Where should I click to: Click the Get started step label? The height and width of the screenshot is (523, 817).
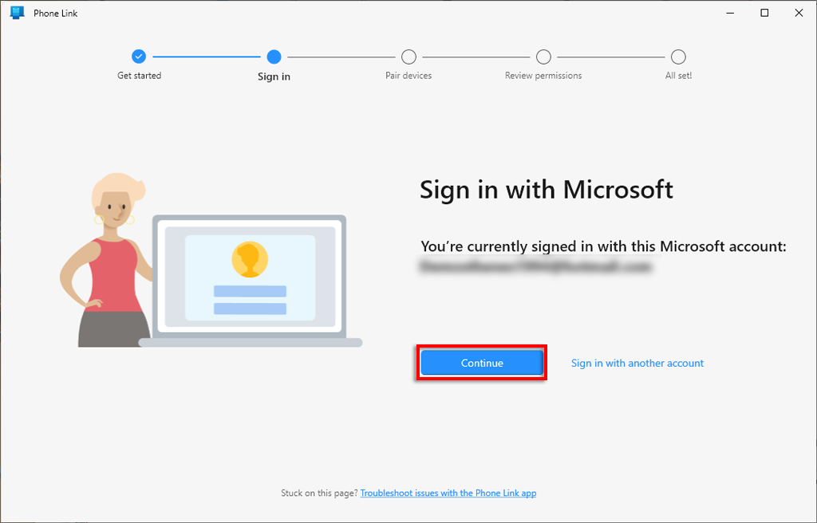(139, 76)
